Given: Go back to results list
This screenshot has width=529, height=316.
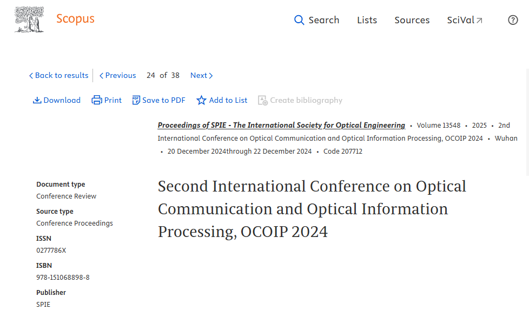Looking at the screenshot, I should click(x=58, y=75).
